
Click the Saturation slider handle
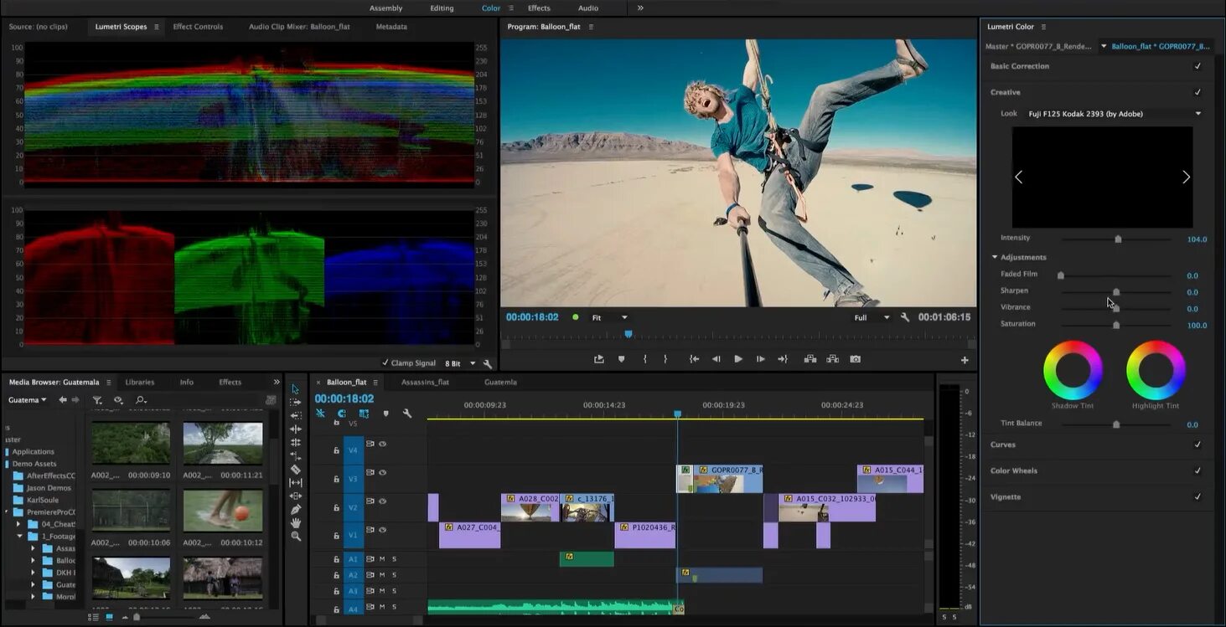tap(1116, 325)
